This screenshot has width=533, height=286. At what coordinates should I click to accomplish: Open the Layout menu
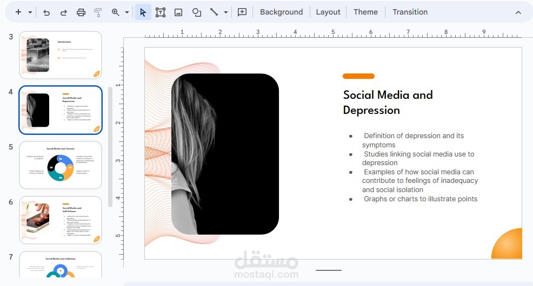328,12
